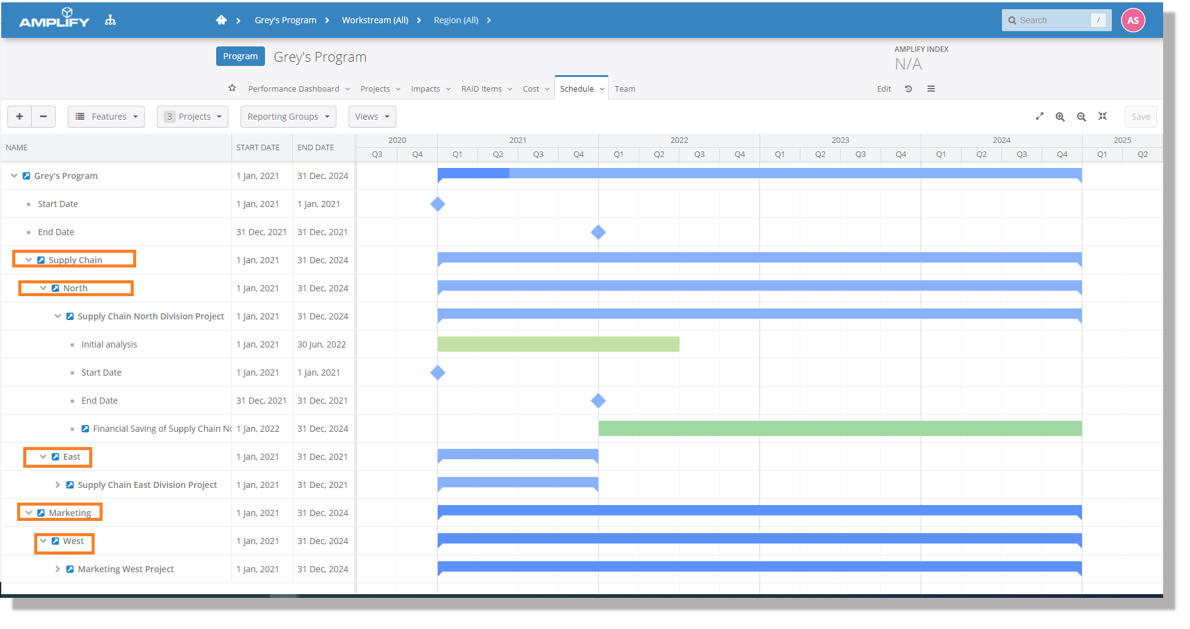This screenshot has height=629, width=1190.
Task: Click the zoom in magnifier icon
Action: pos(1060,117)
